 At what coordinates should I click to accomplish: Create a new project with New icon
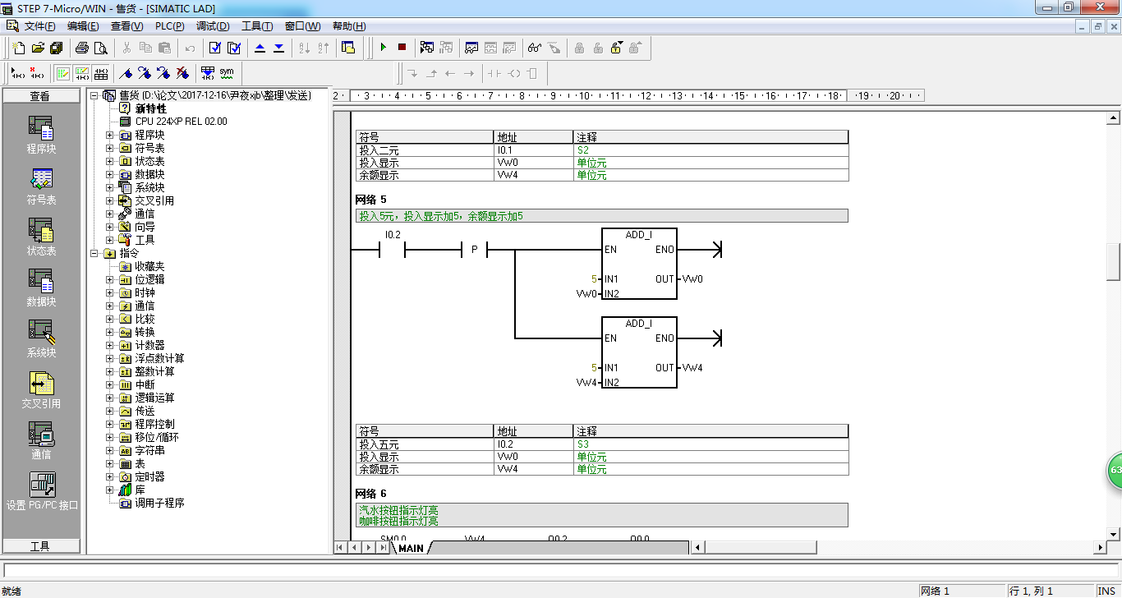[x=18, y=48]
